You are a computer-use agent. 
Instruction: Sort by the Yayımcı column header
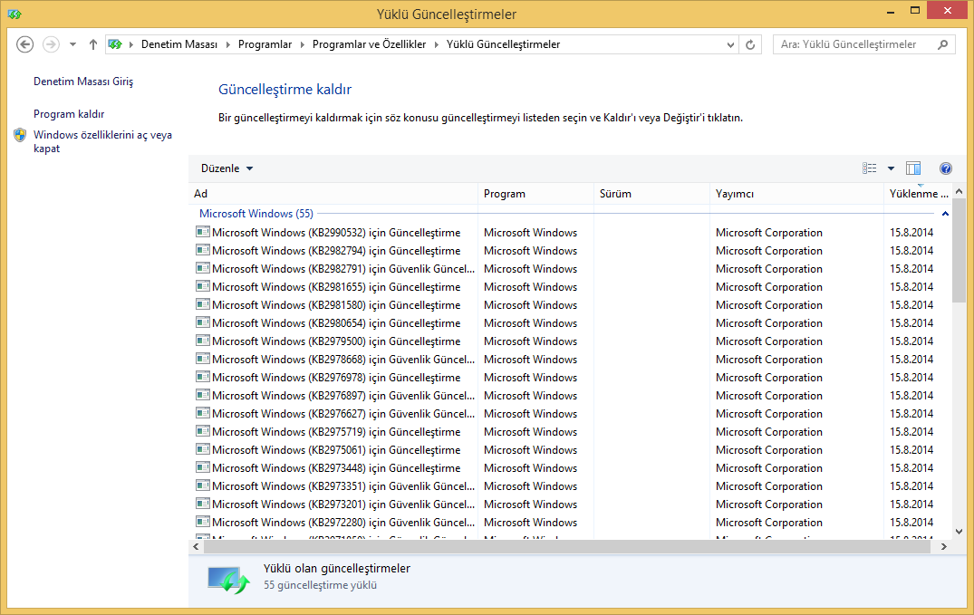[735, 194]
